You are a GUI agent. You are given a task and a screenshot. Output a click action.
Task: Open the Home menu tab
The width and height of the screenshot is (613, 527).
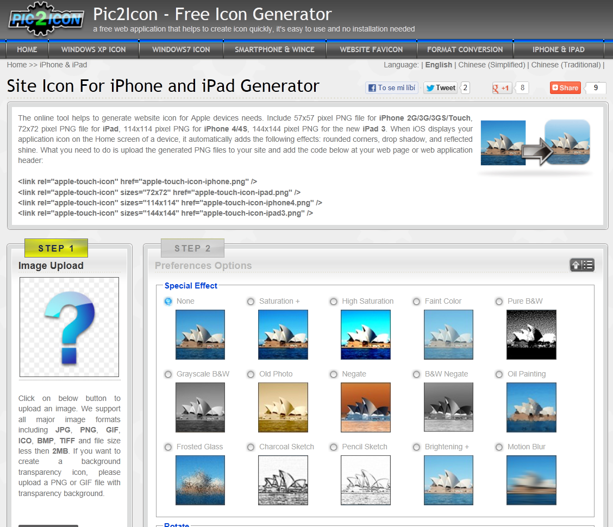(x=27, y=49)
